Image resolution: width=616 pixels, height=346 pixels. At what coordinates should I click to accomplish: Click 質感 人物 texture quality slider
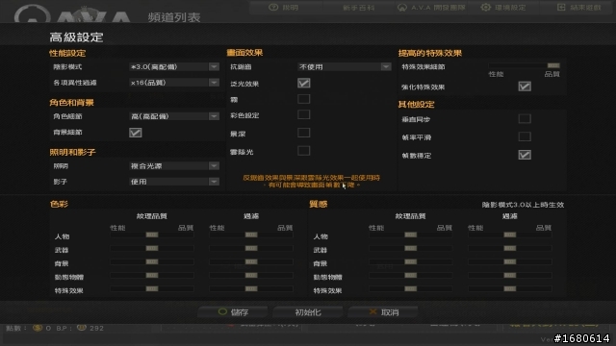tap(411, 235)
